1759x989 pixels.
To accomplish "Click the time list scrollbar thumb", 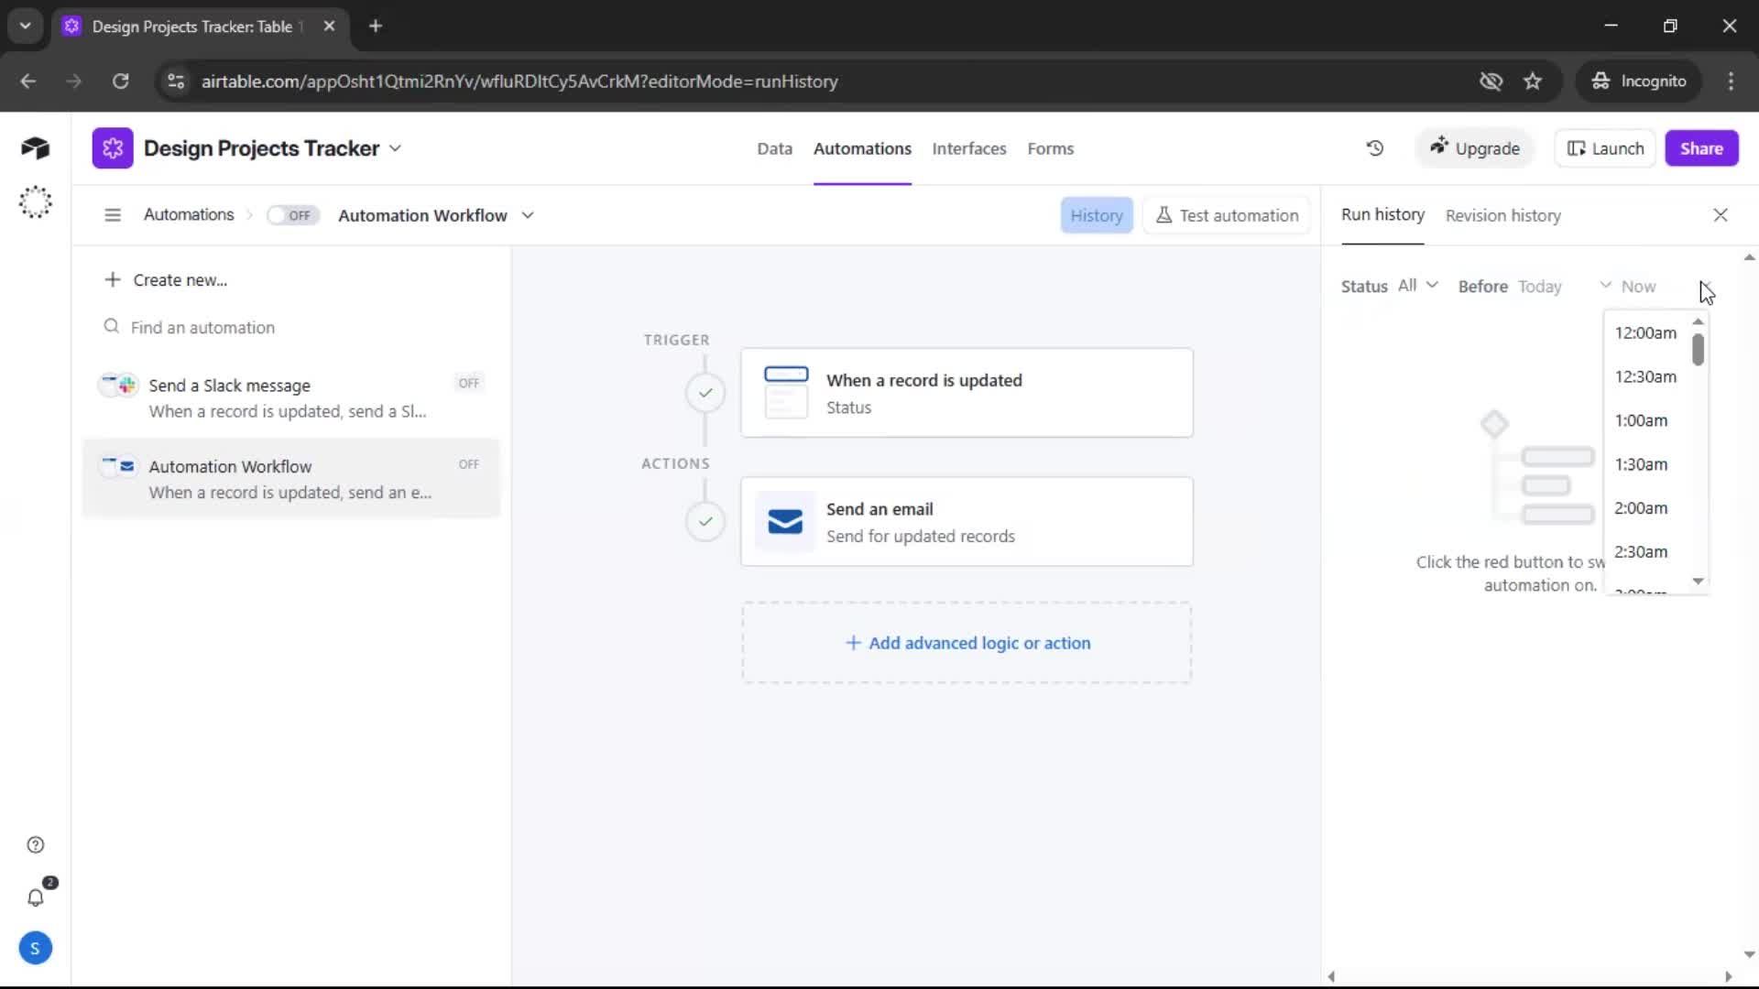I will click(x=1698, y=349).
